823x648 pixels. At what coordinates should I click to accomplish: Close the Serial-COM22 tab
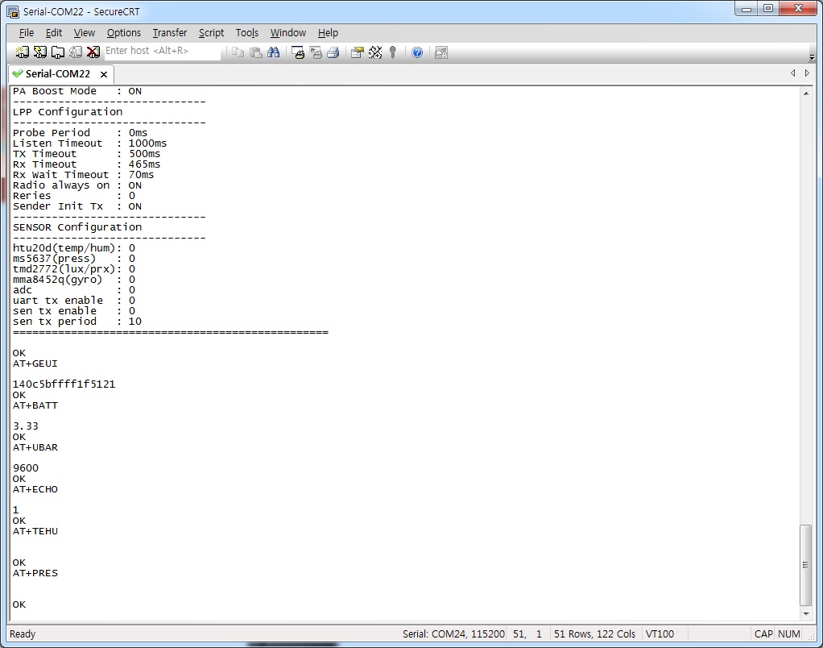tap(104, 74)
